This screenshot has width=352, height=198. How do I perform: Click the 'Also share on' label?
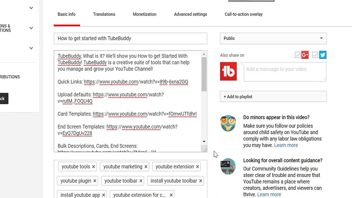[x=232, y=55]
